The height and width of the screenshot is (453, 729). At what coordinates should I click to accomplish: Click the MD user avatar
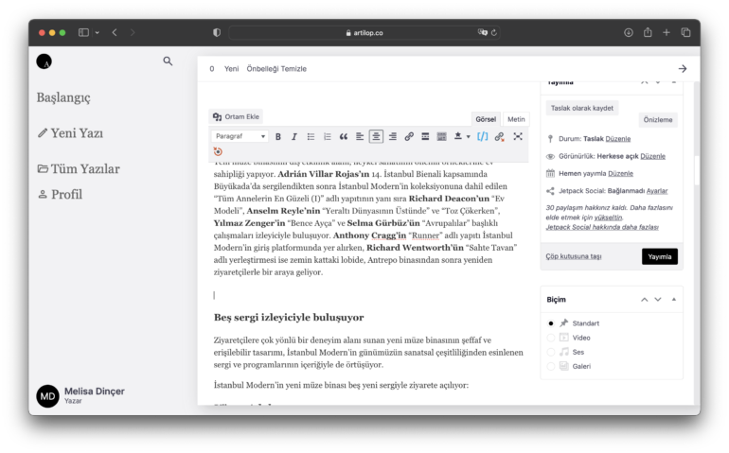[x=48, y=396]
